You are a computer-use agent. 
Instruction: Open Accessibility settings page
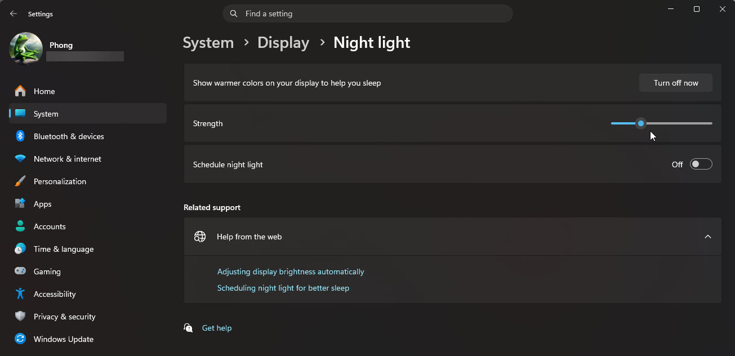tap(88, 294)
